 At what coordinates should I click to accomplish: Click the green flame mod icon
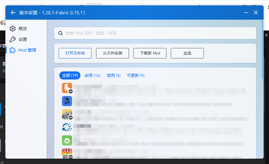[x=67, y=140]
